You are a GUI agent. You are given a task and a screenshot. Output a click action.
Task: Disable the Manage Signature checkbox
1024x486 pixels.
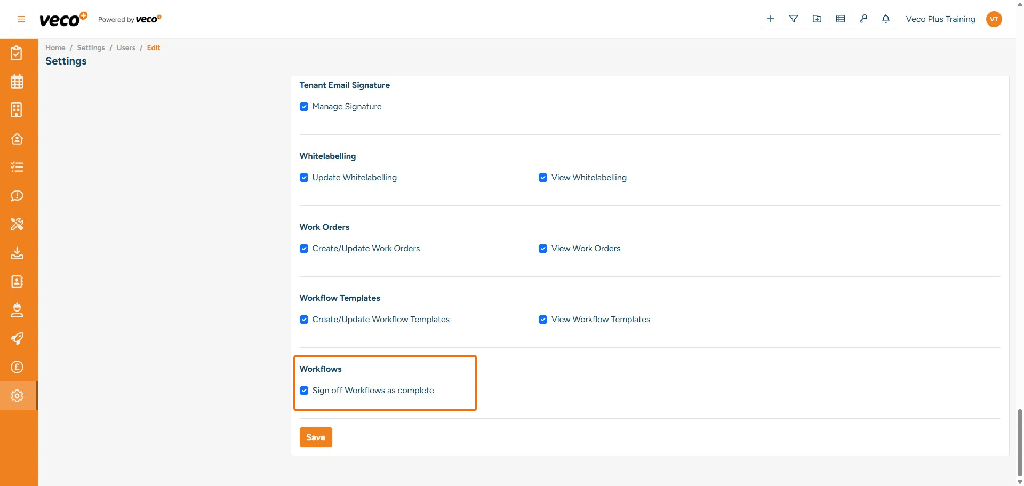(x=304, y=107)
